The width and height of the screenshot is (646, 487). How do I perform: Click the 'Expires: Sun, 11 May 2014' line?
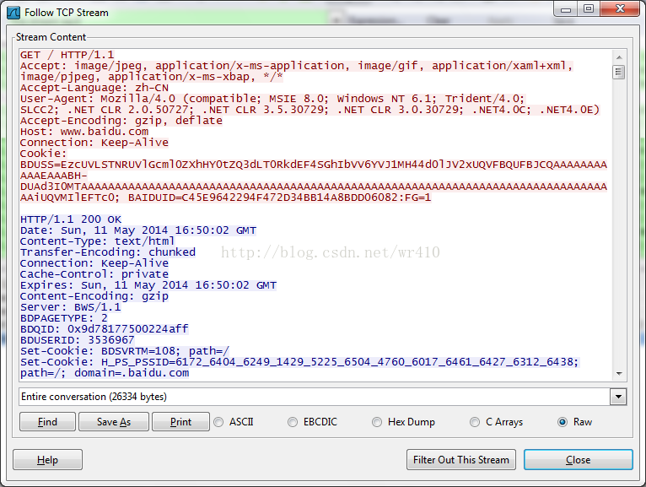click(x=148, y=285)
